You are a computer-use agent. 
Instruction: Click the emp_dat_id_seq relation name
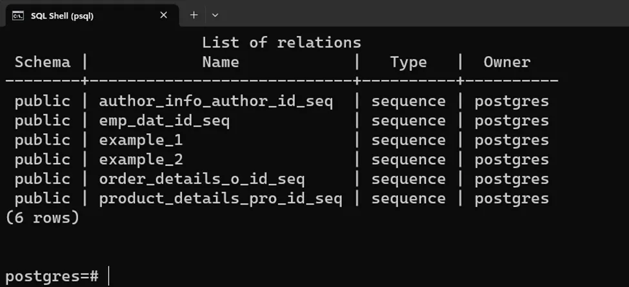tap(164, 120)
